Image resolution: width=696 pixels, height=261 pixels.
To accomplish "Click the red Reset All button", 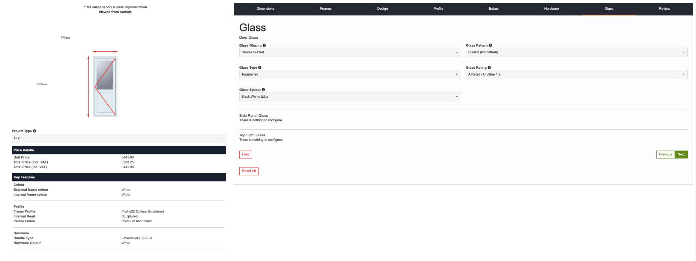I will coord(249,171).
